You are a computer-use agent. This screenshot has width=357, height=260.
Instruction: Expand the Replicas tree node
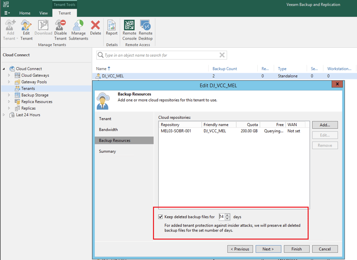coord(9,108)
